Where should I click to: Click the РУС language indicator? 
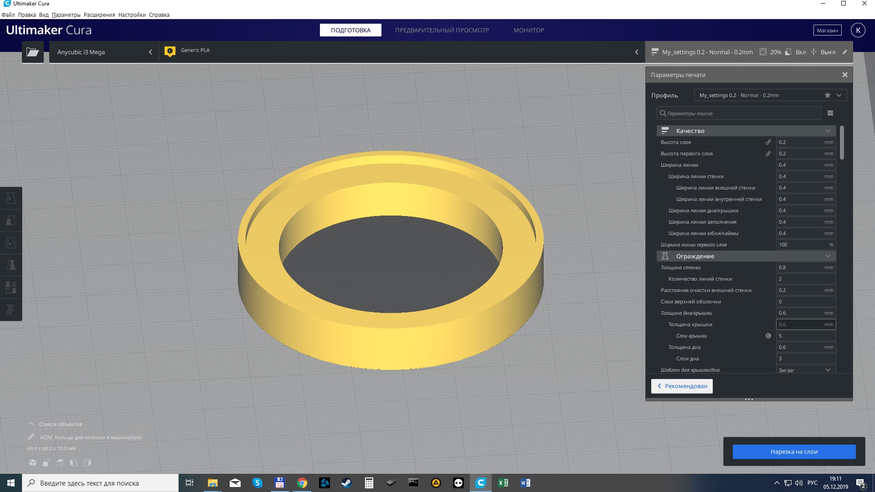[812, 483]
